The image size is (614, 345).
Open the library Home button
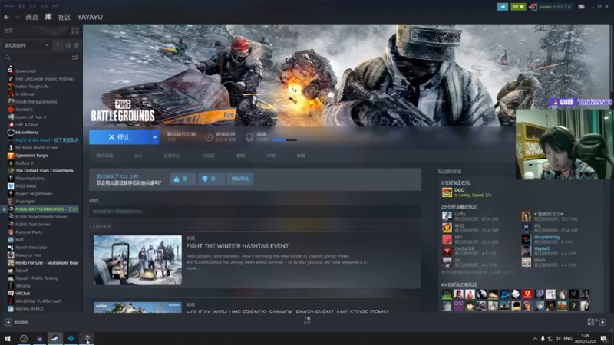(9, 31)
